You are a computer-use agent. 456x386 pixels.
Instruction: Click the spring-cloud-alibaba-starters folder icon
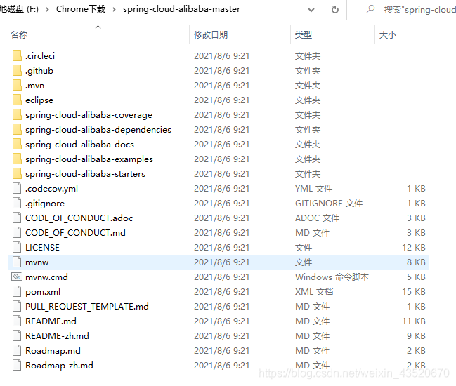click(x=17, y=174)
